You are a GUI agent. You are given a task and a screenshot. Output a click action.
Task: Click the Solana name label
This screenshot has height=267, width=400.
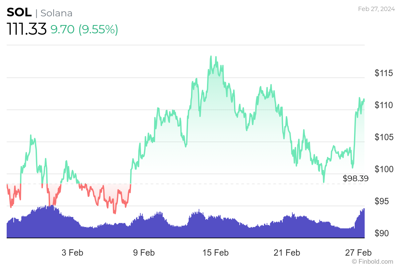56,13
